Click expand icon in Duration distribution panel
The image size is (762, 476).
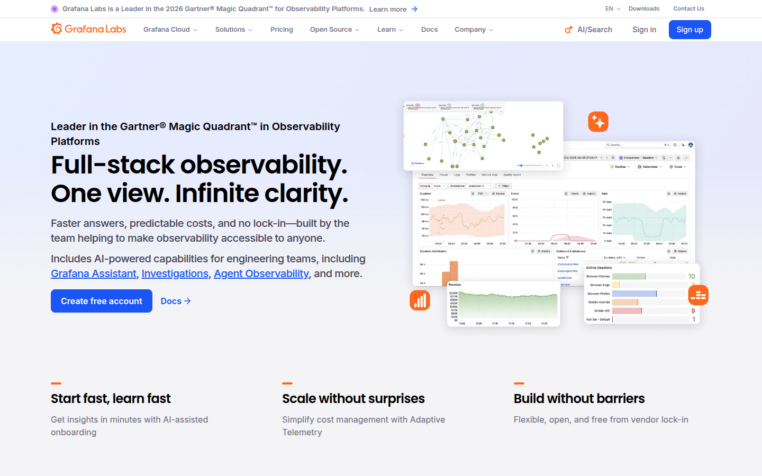point(532,251)
